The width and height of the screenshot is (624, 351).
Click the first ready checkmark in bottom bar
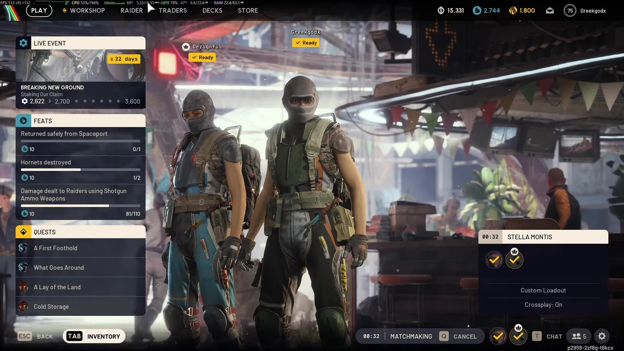pos(498,336)
